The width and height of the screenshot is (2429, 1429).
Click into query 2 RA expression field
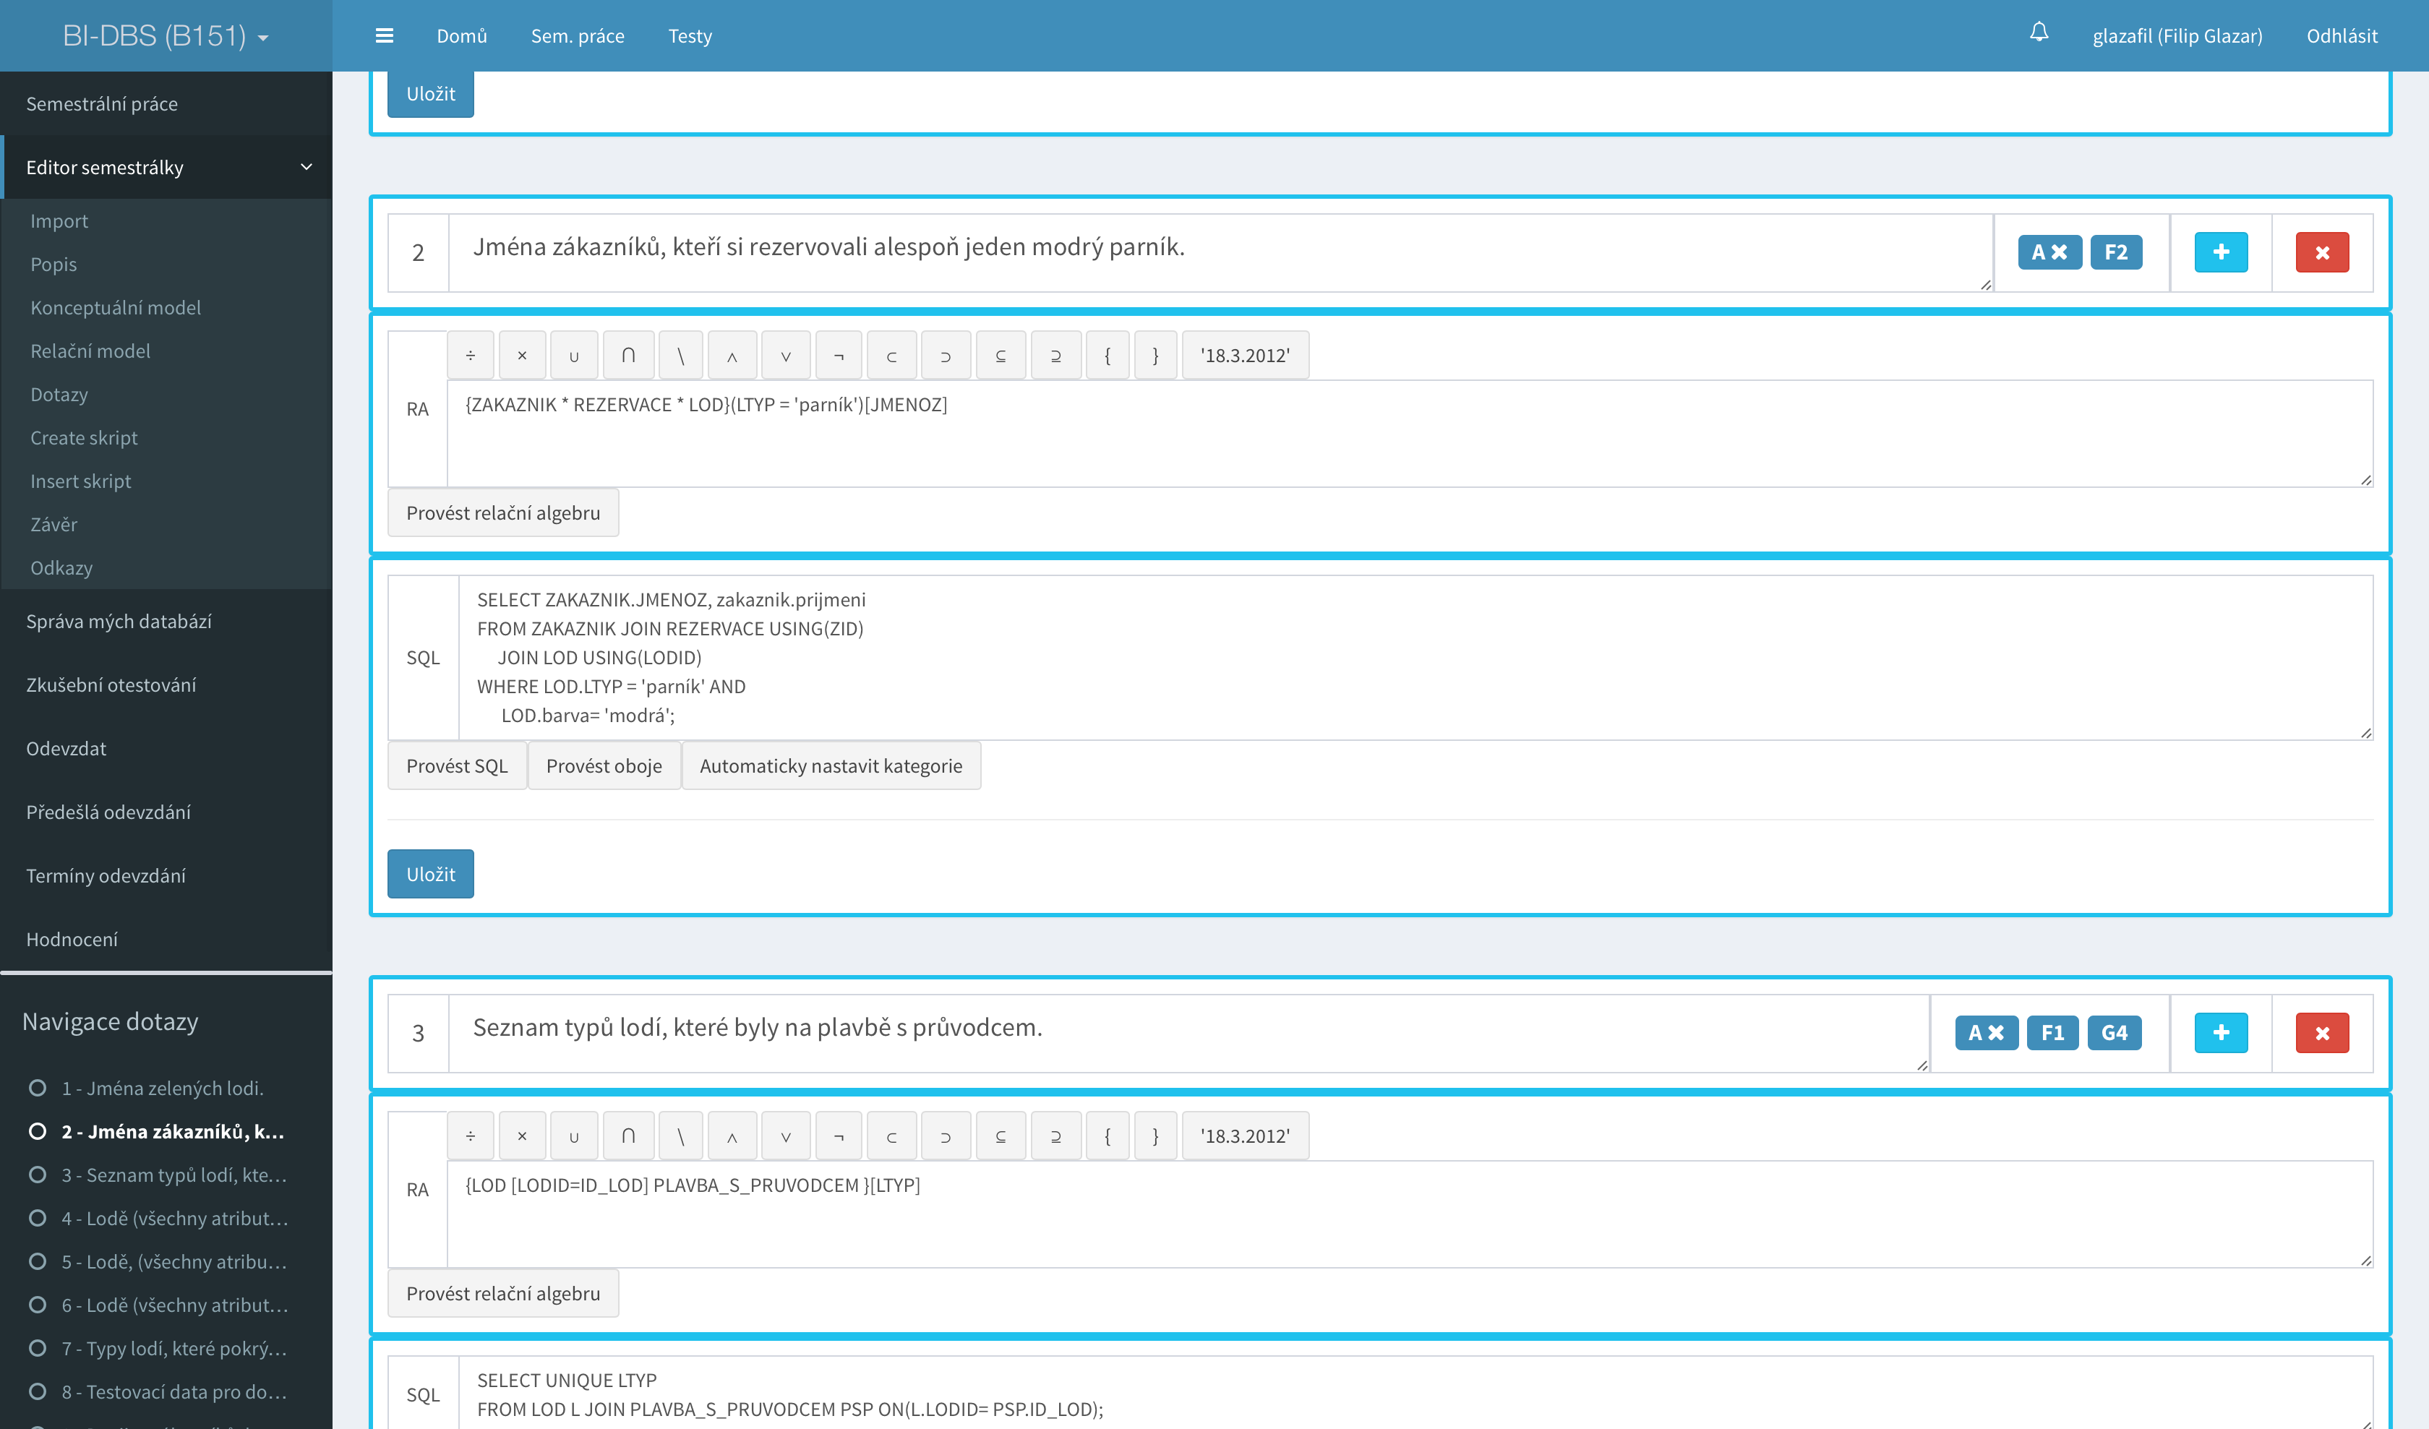point(1410,434)
